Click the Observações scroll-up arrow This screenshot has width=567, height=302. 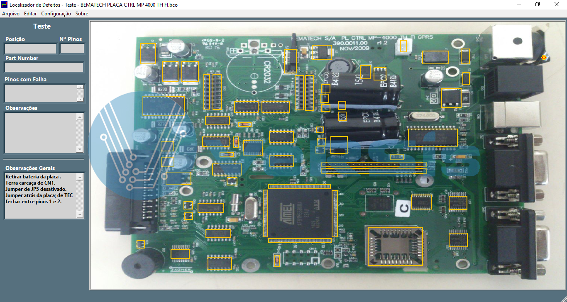click(x=80, y=117)
